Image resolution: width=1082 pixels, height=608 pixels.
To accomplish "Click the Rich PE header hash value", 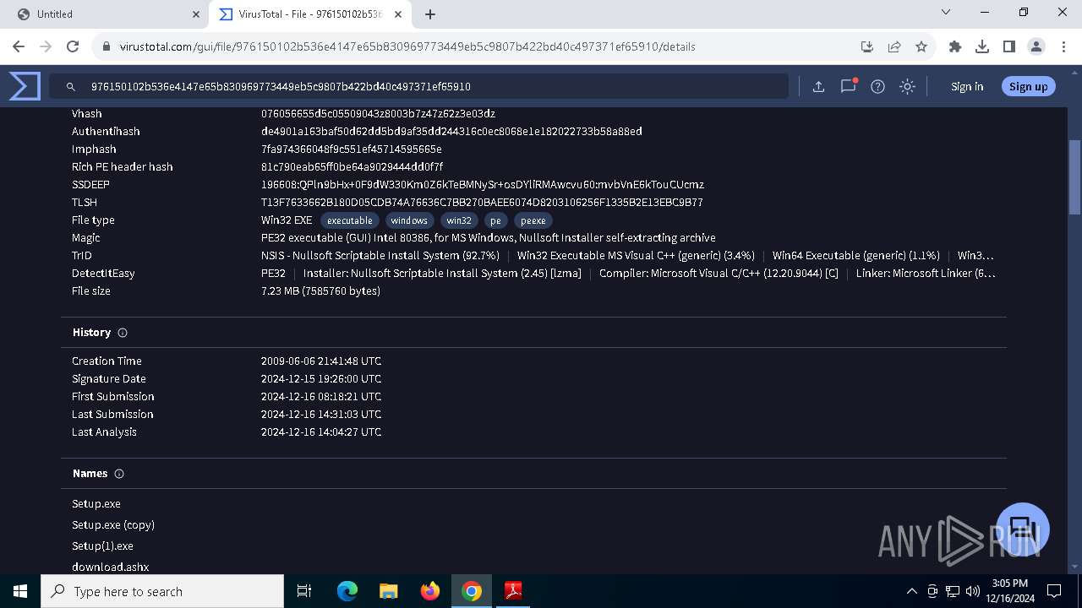I will point(352,167).
